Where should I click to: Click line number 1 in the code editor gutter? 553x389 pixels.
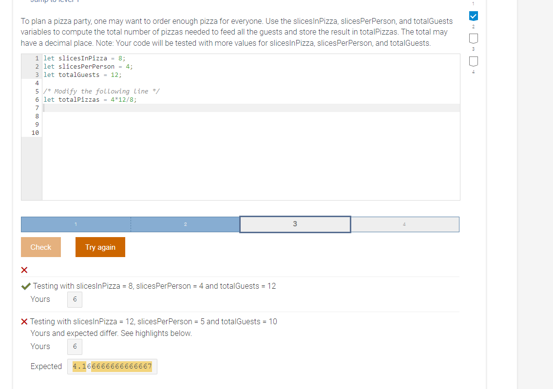pos(36,58)
